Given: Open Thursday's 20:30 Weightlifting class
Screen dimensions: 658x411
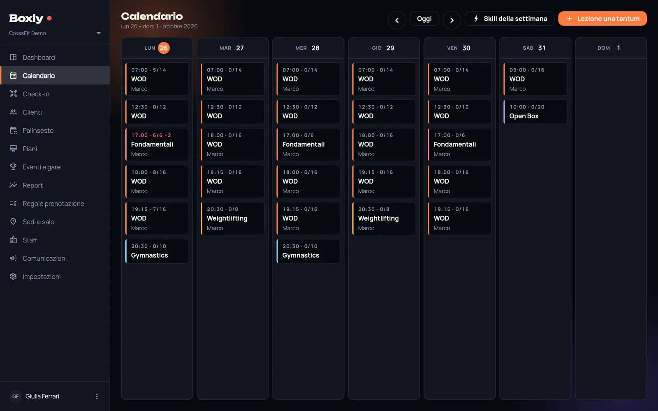Looking at the screenshot, I should click(x=384, y=218).
